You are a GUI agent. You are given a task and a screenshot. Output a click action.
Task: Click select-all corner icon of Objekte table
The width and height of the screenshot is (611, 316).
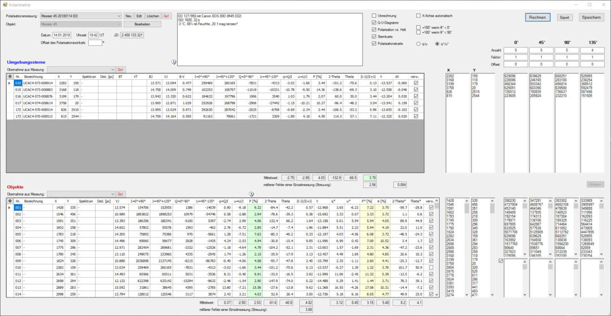click(9, 201)
